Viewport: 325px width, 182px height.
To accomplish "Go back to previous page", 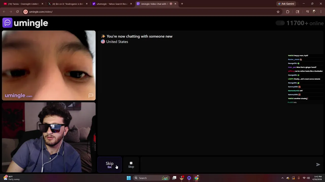I will [x=4, y=12].
